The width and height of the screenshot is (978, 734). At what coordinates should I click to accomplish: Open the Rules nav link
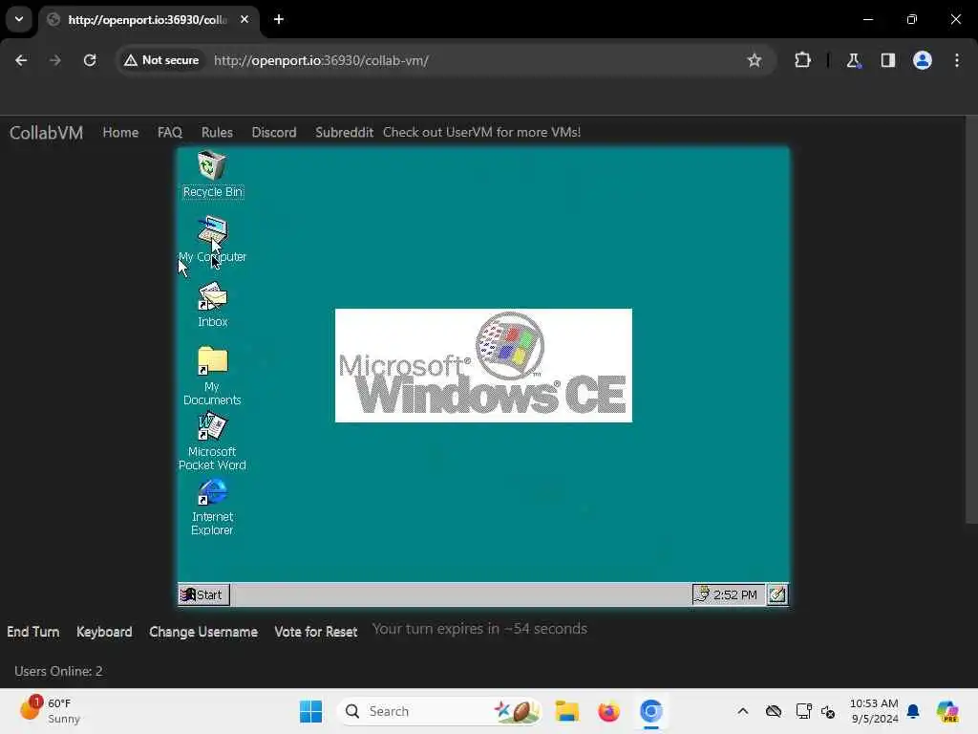tap(217, 132)
